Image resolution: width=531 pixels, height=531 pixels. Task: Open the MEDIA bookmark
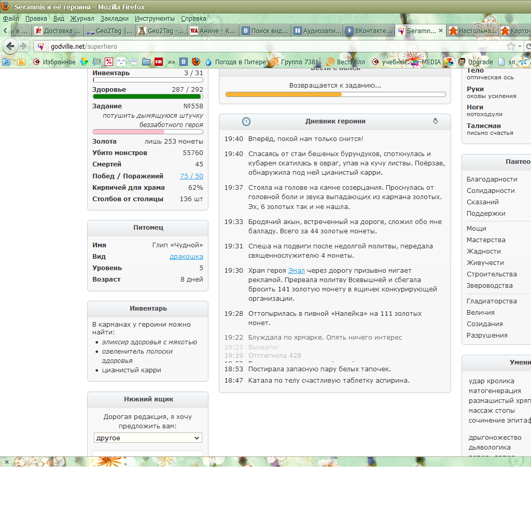coord(426,62)
